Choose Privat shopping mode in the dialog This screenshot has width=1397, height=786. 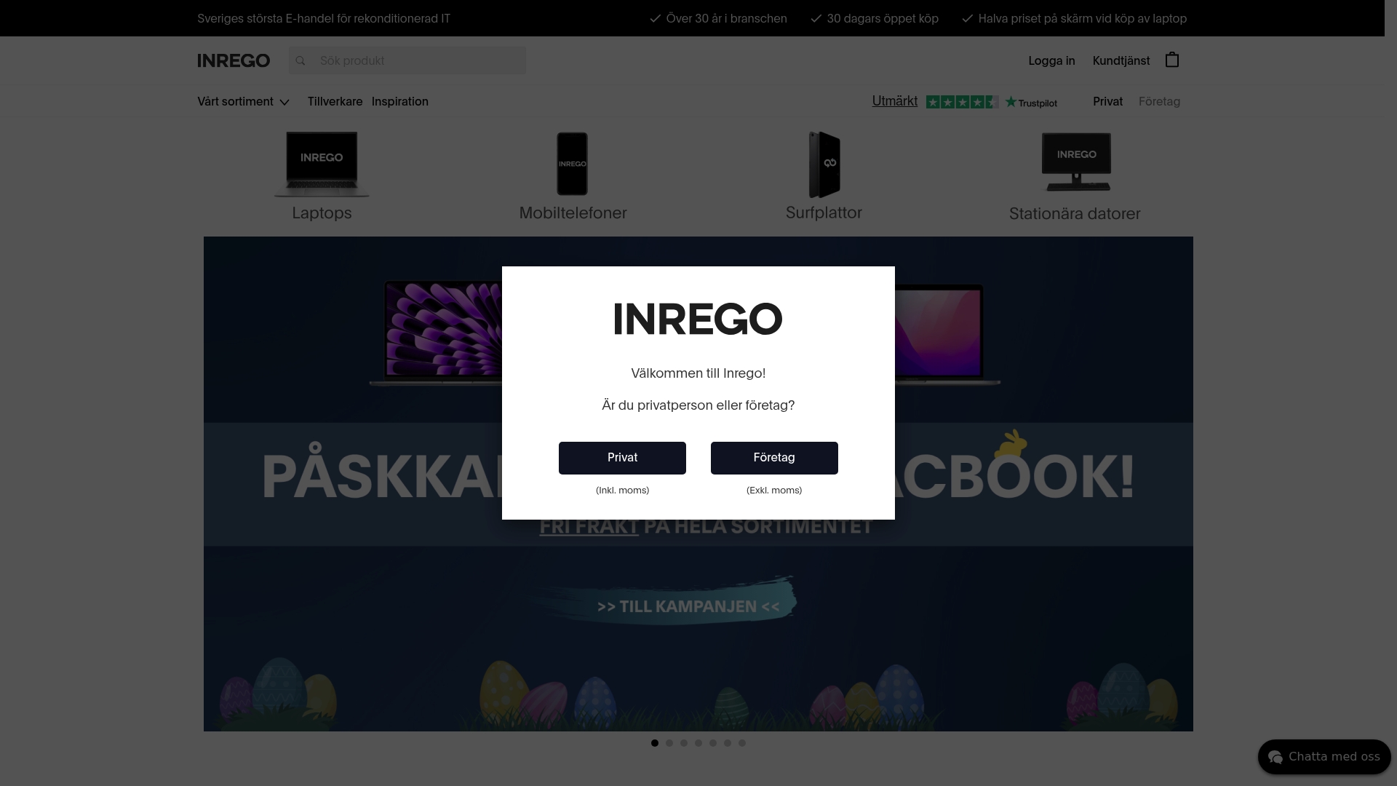(x=622, y=458)
